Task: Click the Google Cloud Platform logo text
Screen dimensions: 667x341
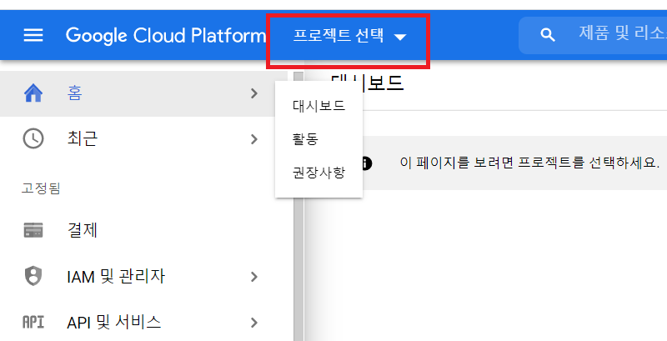Action: coord(166,36)
